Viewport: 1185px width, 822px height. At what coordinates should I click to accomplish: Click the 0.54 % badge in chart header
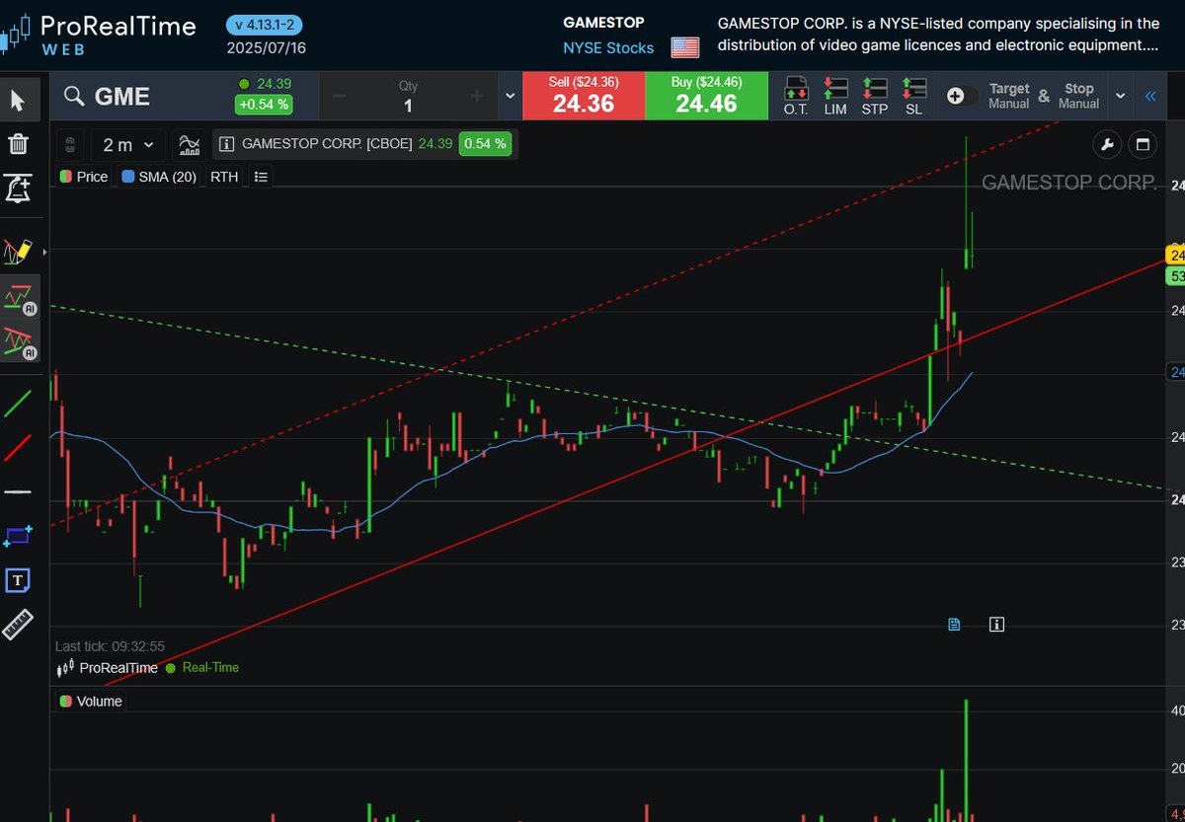point(484,144)
